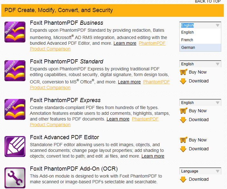The width and height of the screenshot is (227, 189).
Task: Click the PhantomPDF Add-On wrench icon
Action: pos(15,178)
